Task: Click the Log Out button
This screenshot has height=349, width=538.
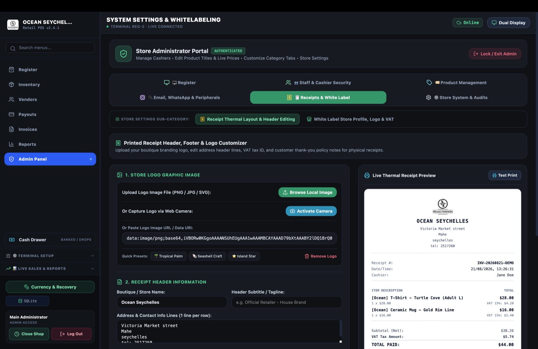Action: coord(71,334)
